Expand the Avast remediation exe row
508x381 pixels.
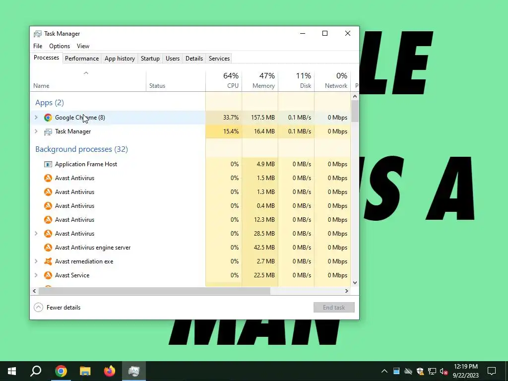[x=36, y=261]
